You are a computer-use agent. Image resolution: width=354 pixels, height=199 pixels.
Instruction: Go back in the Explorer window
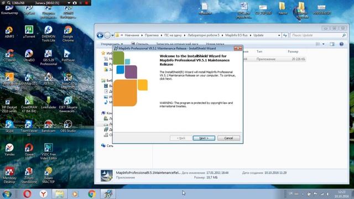[x=100, y=35]
